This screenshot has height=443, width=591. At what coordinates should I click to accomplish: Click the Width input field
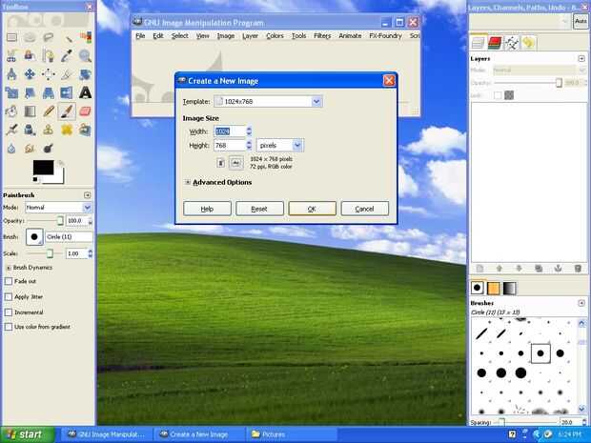230,131
